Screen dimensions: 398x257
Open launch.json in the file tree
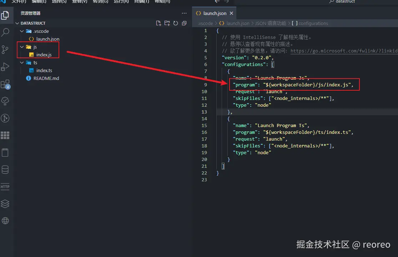48,39
